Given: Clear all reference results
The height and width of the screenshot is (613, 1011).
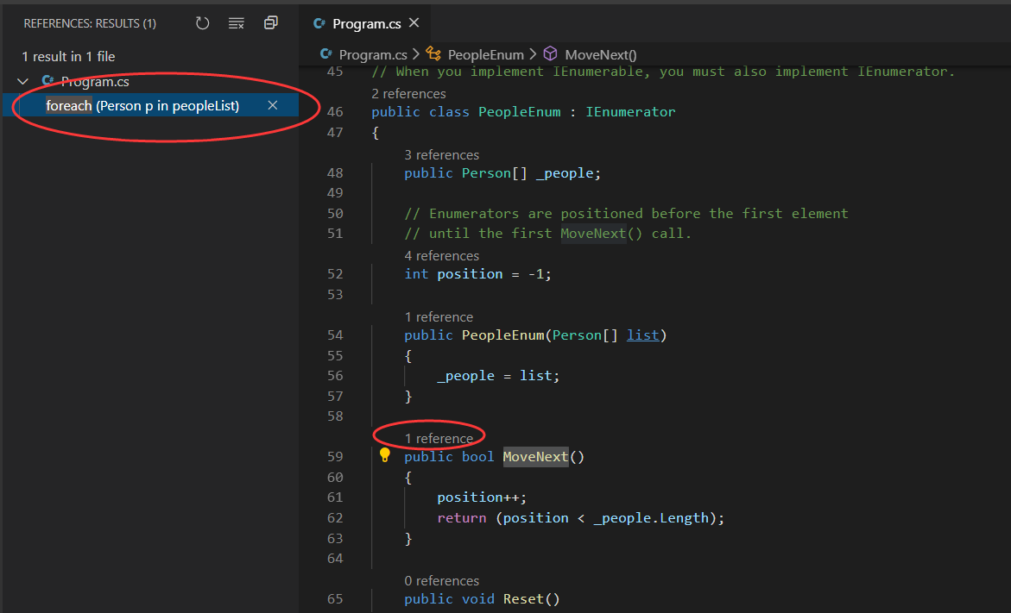Looking at the screenshot, I should coord(236,22).
